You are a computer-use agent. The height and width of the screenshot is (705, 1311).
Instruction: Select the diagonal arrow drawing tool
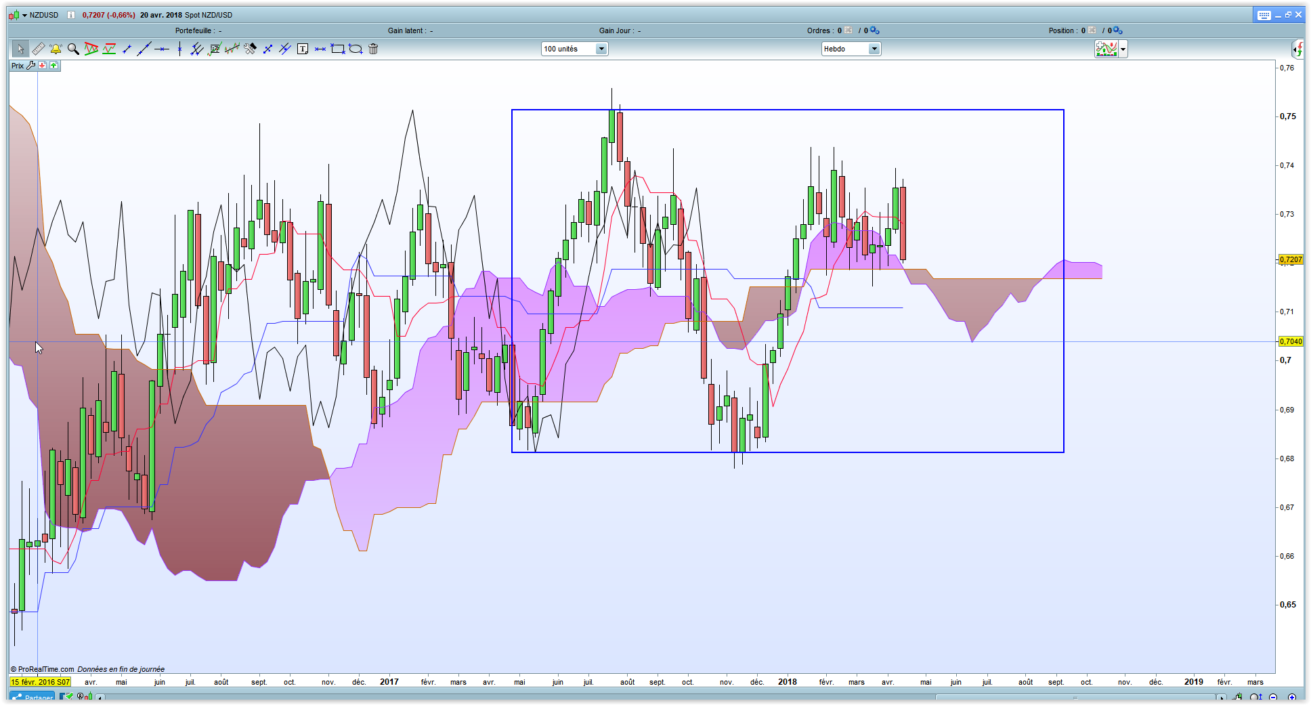pos(267,49)
